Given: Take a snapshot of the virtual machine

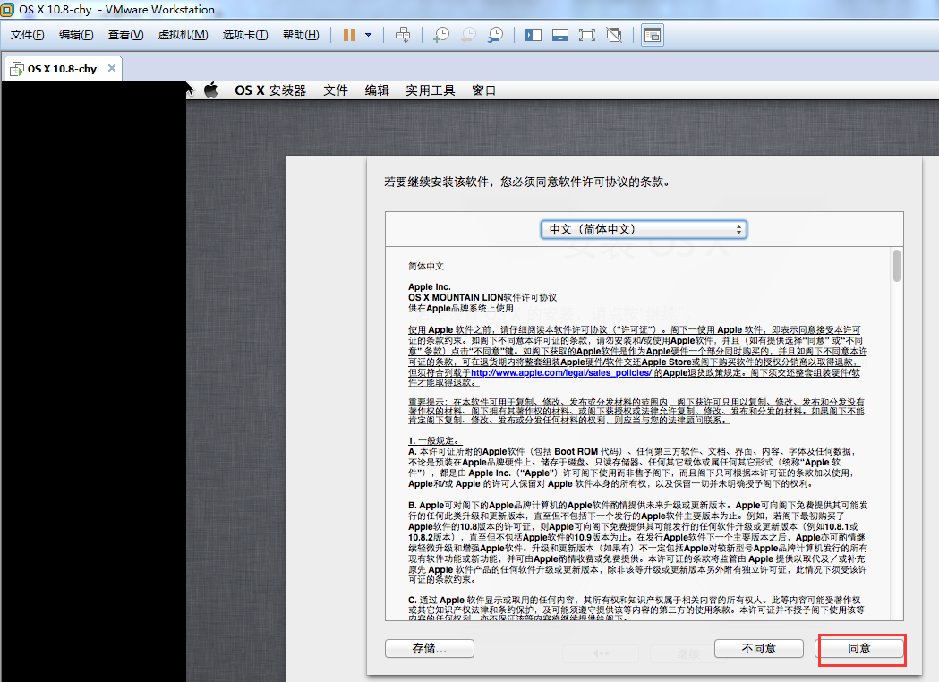Looking at the screenshot, I should (x=441, y=35).
